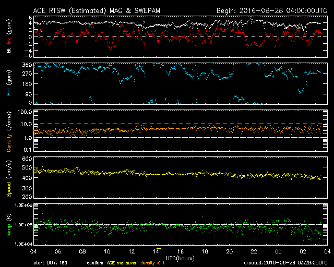
Task: Click the white Bt axis label
Action: coord(8,50)
